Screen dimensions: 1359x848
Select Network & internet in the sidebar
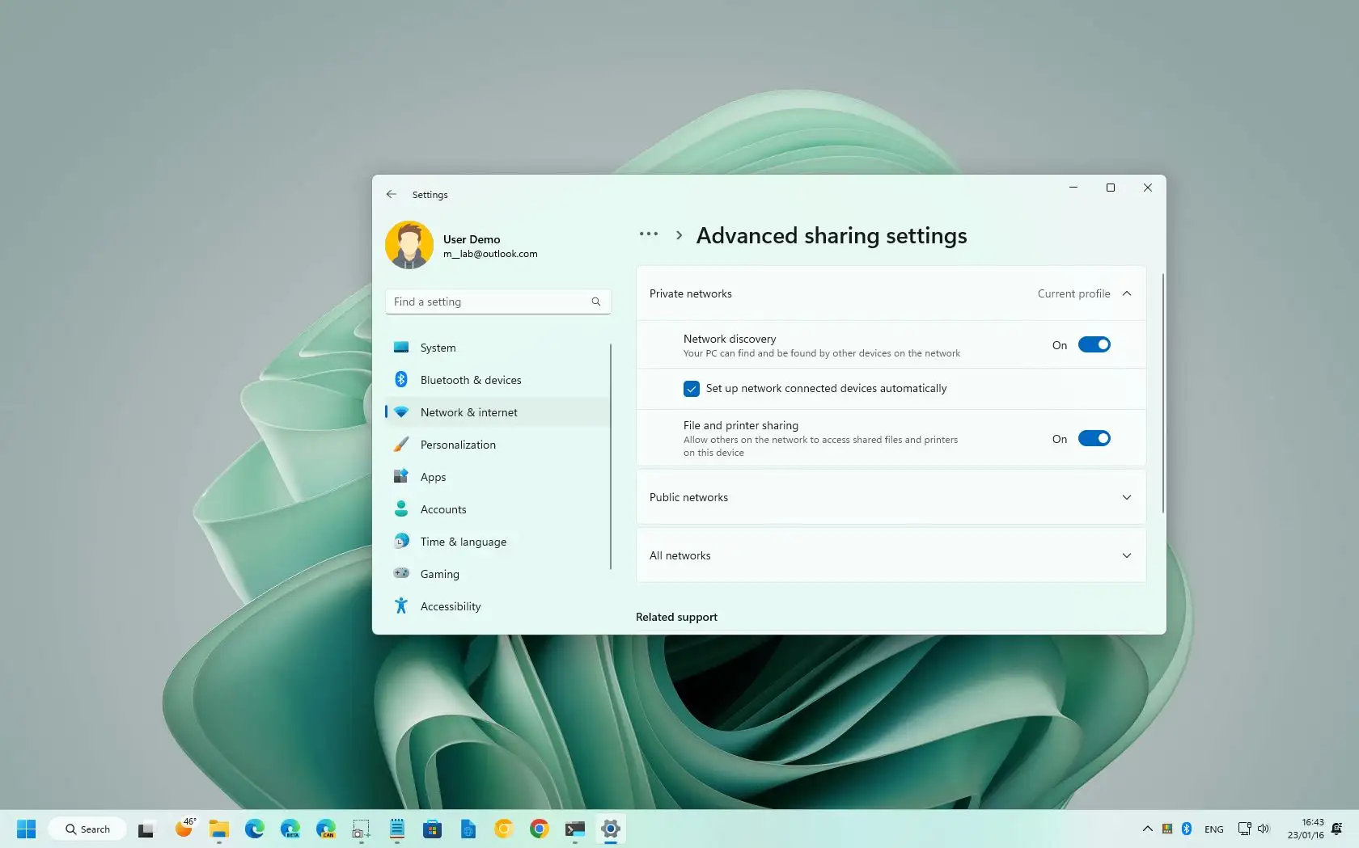coord(469,411)
